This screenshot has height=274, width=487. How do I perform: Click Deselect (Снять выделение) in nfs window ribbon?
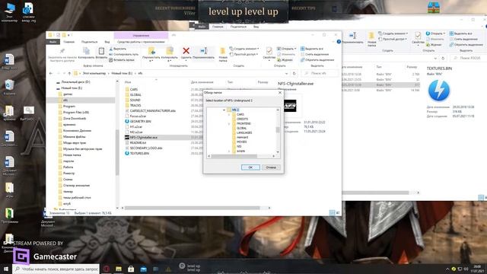[314, 54]
